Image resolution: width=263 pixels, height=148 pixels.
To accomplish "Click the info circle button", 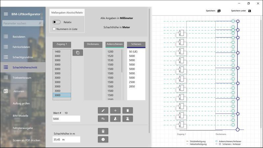I will pos(103,139).
